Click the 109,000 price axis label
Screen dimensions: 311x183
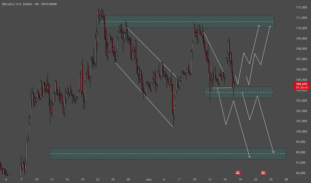[301, 38]
